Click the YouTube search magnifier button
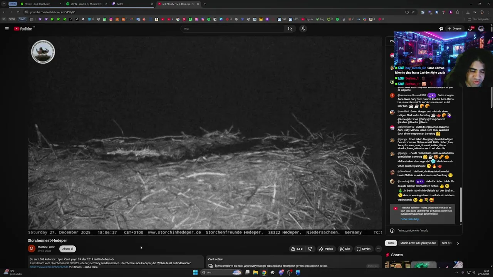Viewport: 493px width, 277px height. (290, 28)
